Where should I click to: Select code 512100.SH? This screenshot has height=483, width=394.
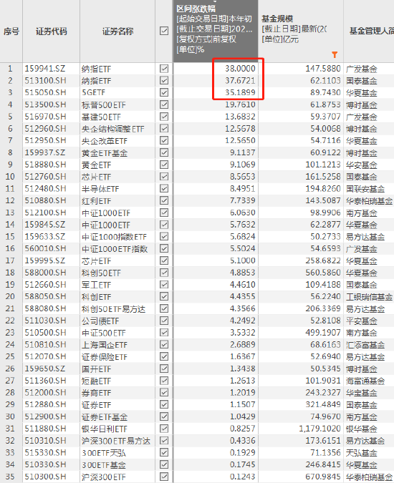pos(45,213)
